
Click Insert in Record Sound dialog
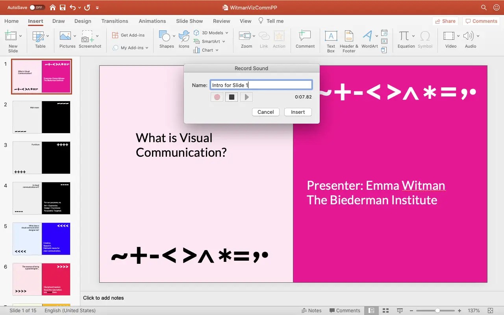tap(298, 112)
